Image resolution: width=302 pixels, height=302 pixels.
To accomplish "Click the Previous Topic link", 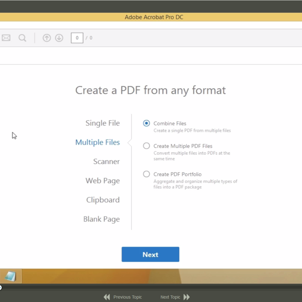I will point(128,297).
